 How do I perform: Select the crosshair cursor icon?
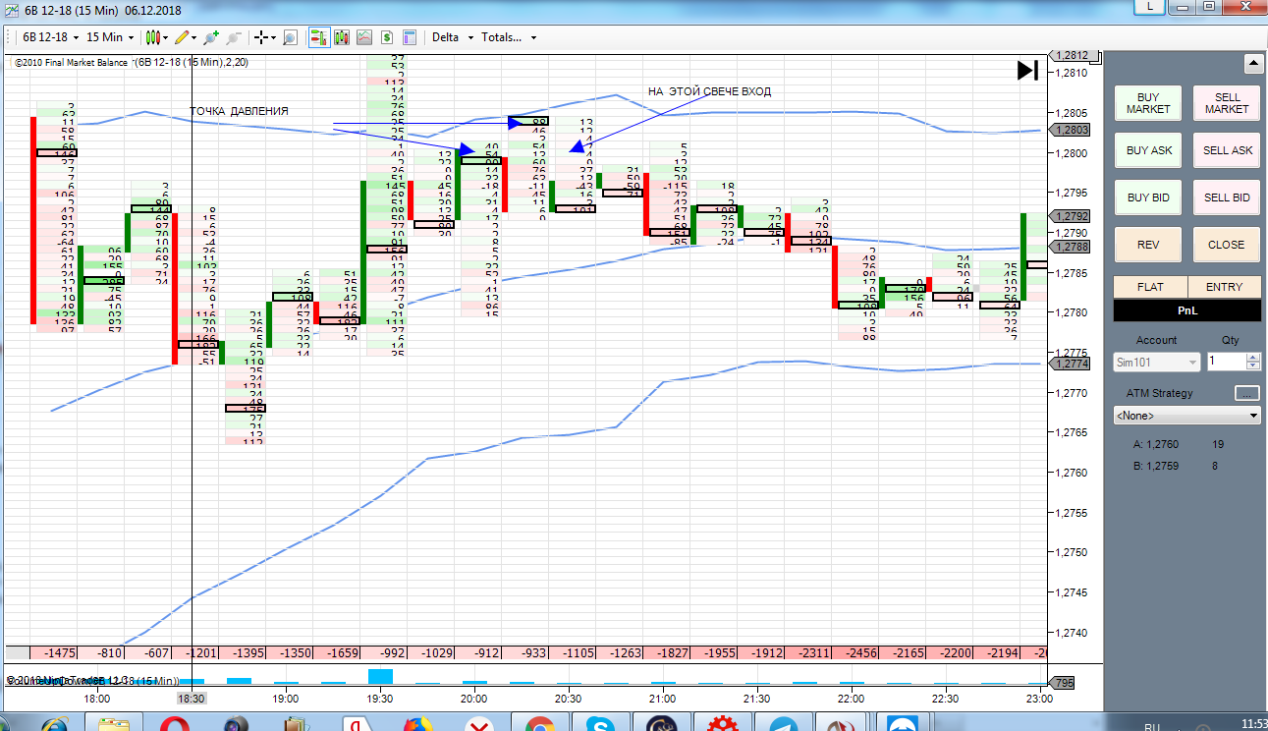click(x=261, y=37)
